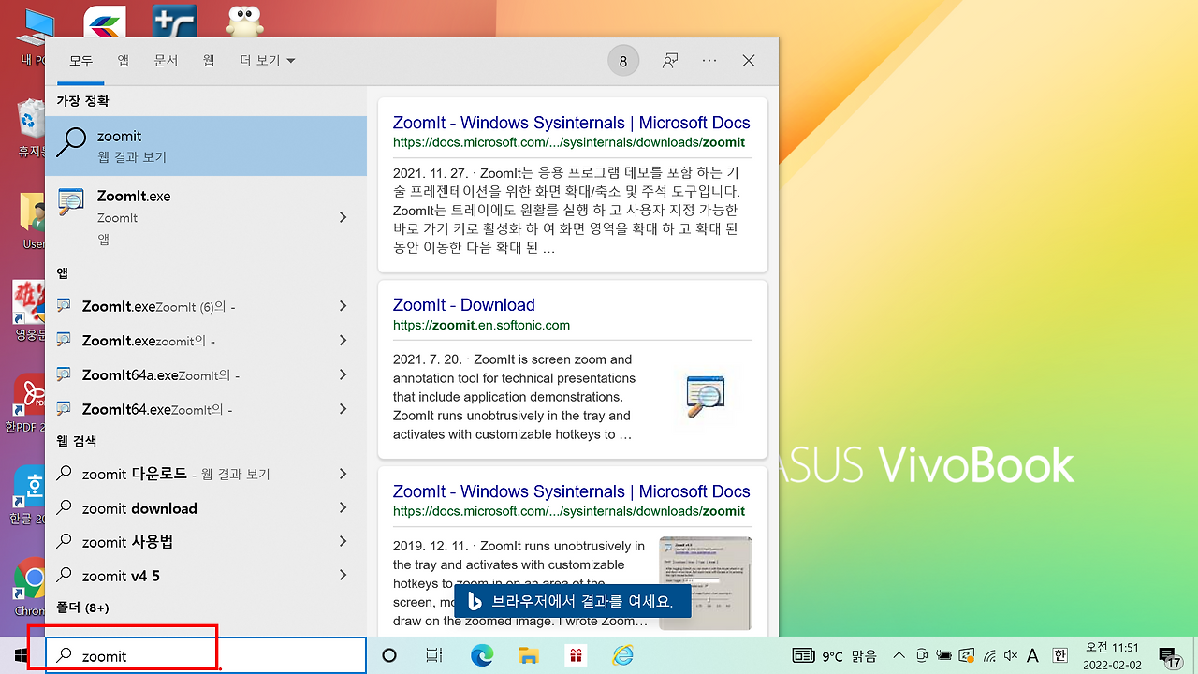1198x674 pixels.
Task: Expand the ZoomIt64.exe result arrow
Action: [343, 409]
